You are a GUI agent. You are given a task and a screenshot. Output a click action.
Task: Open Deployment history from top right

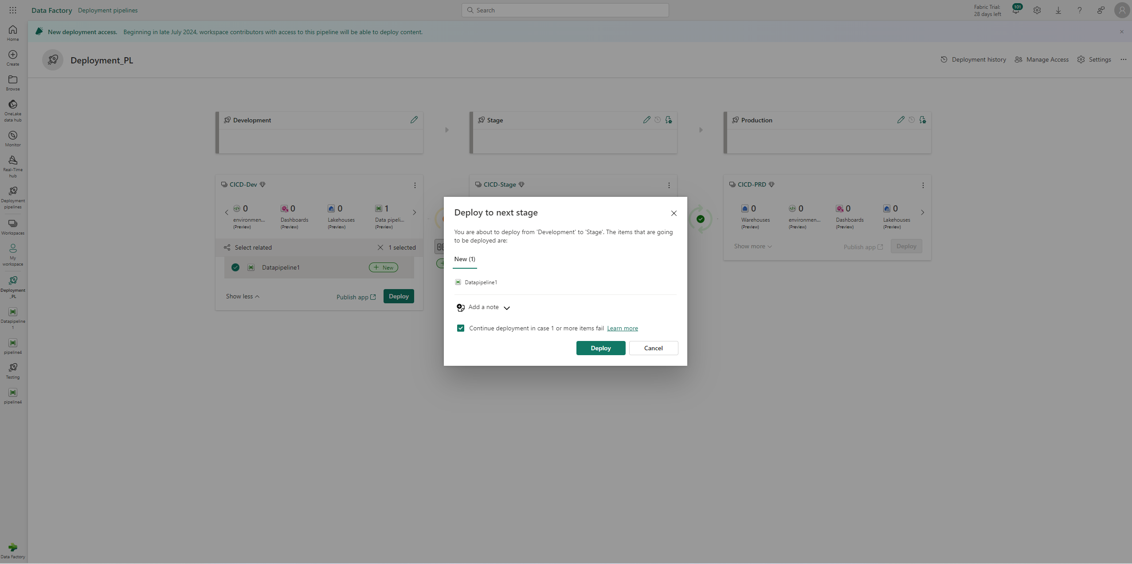[x=973, y=59]
